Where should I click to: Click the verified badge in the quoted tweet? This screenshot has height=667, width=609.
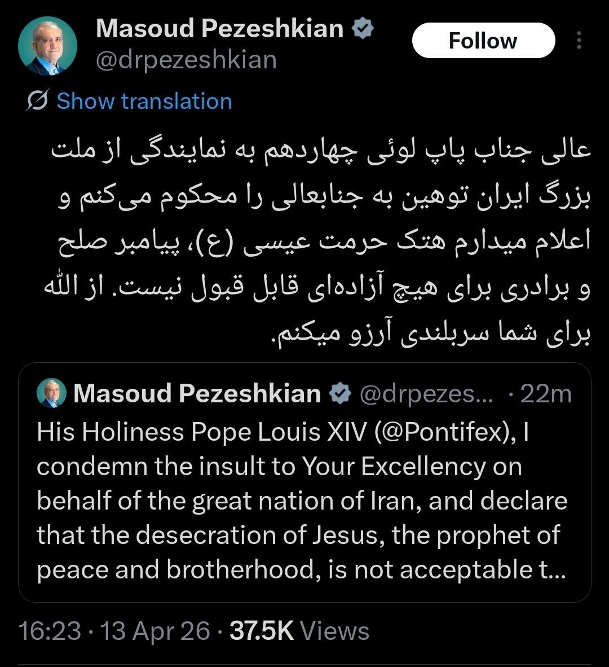(x=341, y=394)
